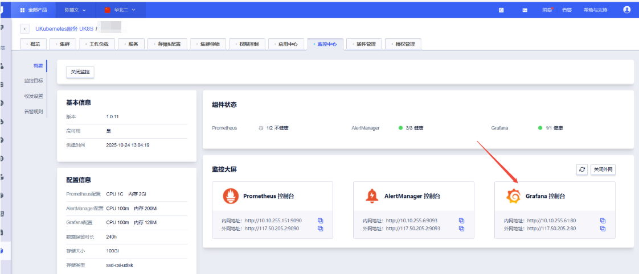Viewport: 639px width, 274px height.
Task: Open 监控目标 in the side menu
Action: click(34, 81)
